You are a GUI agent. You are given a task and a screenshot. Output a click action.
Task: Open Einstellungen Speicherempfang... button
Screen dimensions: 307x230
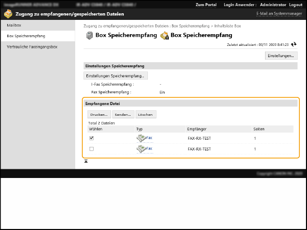(x=116, y=75)
